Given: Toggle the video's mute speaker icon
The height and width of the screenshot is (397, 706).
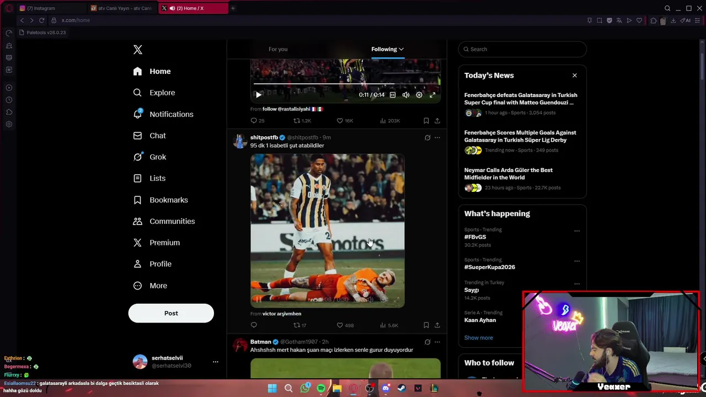Looking at the screenshot, I should (x=406, y=95).
